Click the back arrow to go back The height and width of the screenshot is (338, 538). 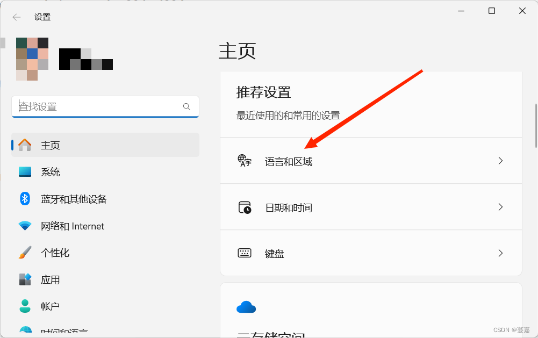[16, 17]
